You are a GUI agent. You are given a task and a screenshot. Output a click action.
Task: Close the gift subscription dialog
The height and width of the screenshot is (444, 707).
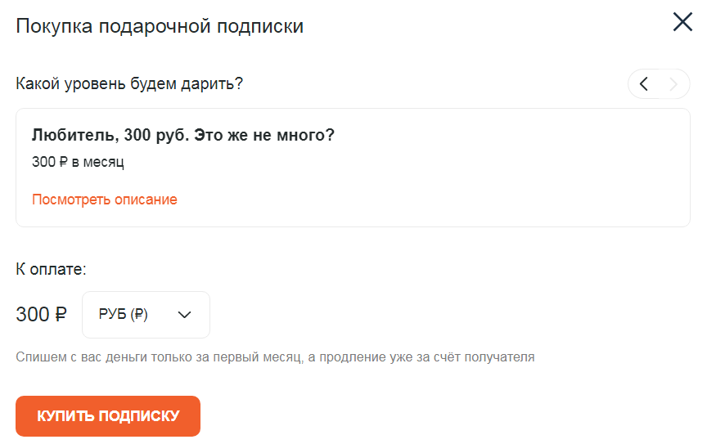click(x=682, y=22)
